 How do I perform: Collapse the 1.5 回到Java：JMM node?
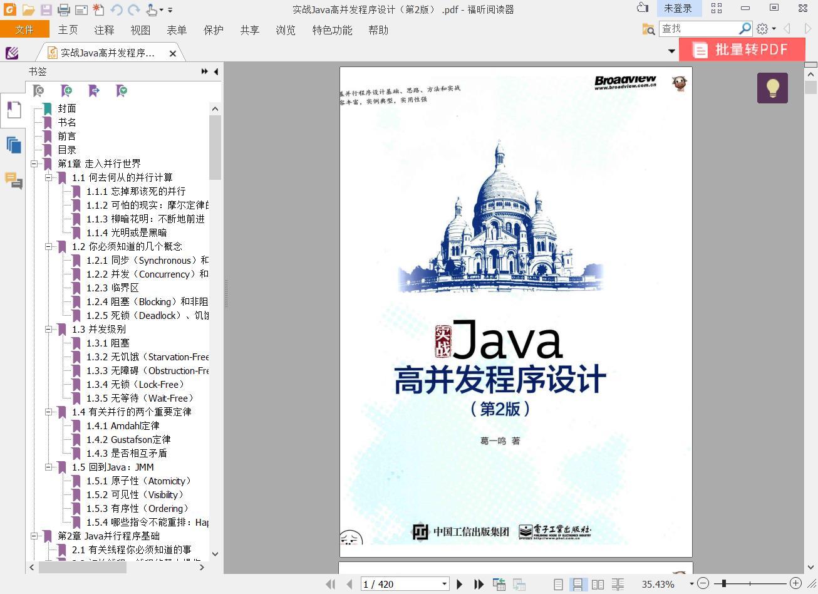pyautogui.click(x=48, y=467)
